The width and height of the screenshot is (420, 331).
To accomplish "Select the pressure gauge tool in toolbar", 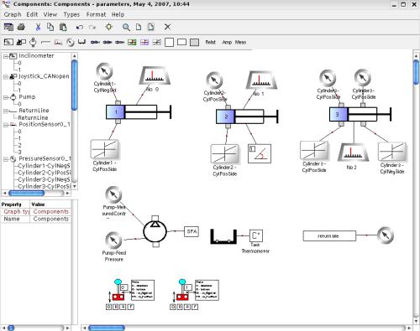I will click(x=71, y=42).
